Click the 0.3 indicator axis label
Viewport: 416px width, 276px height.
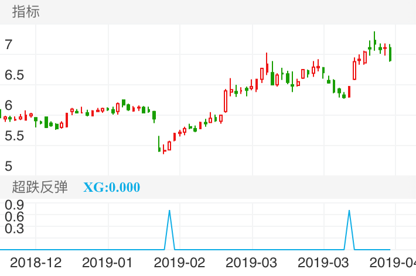click(x=14, y=228)
